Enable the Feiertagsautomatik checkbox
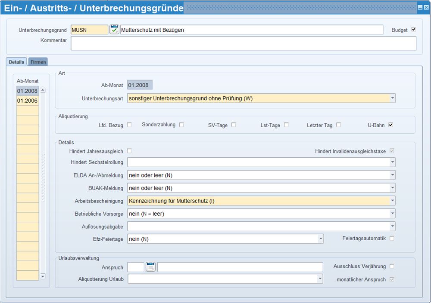431x303 pixels. 392,238
